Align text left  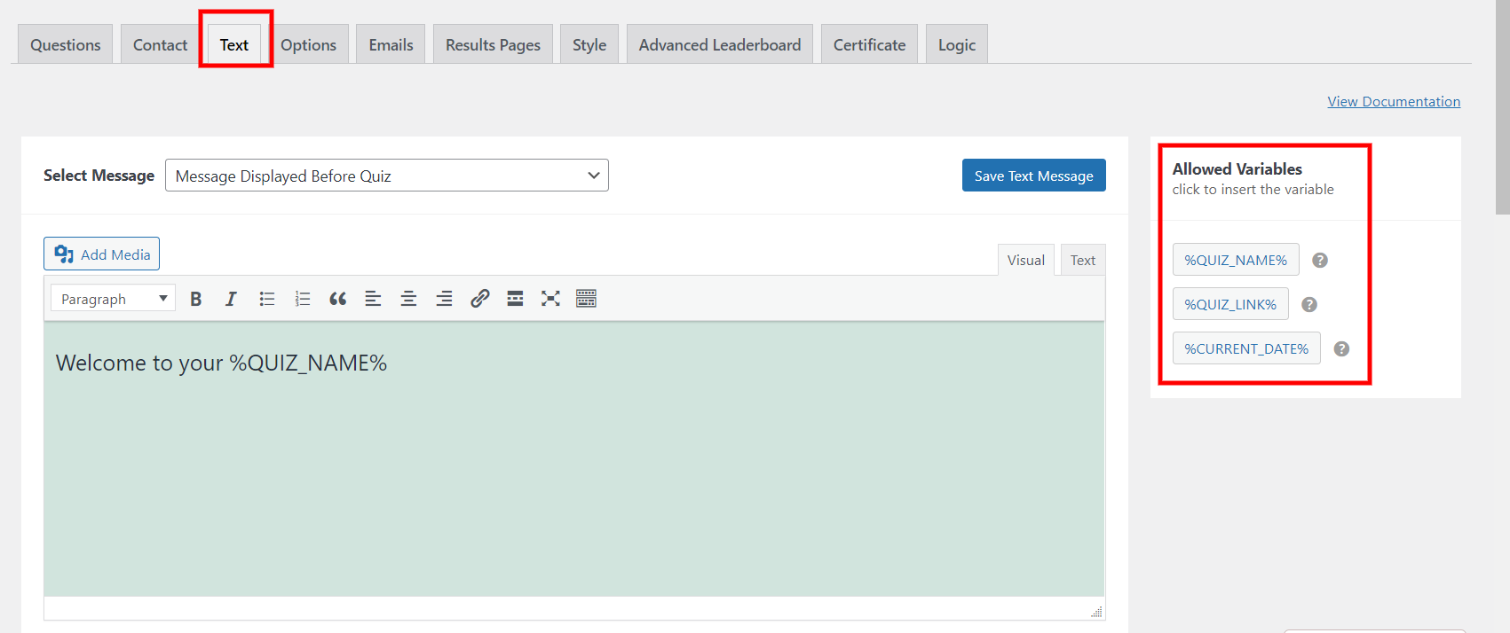pos(373,299)
